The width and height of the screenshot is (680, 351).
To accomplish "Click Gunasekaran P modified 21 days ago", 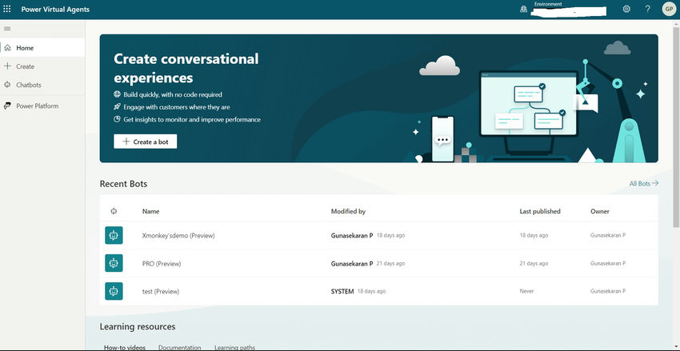I will coord(368,264).
